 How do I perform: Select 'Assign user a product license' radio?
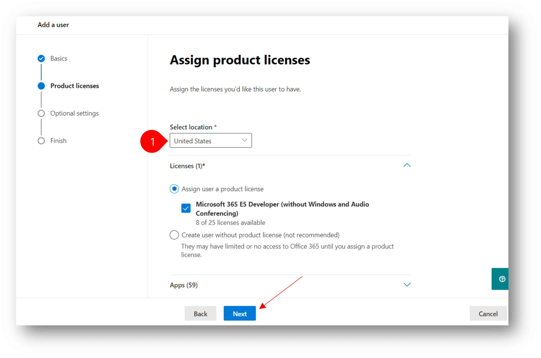pyautogui.click(x=174, y=189)
